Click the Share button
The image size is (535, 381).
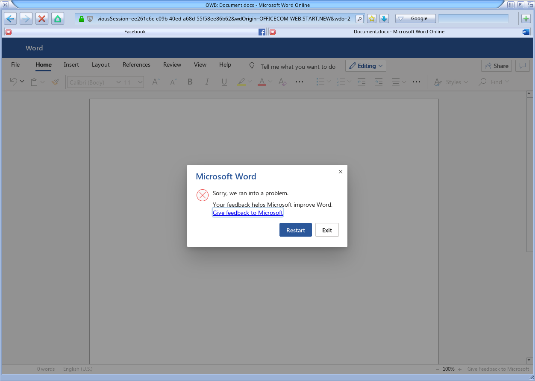pyautogui.click(x=497, y=66)
